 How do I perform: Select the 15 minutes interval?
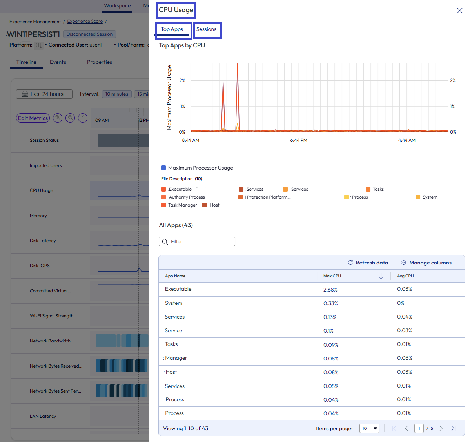(142, 94)
